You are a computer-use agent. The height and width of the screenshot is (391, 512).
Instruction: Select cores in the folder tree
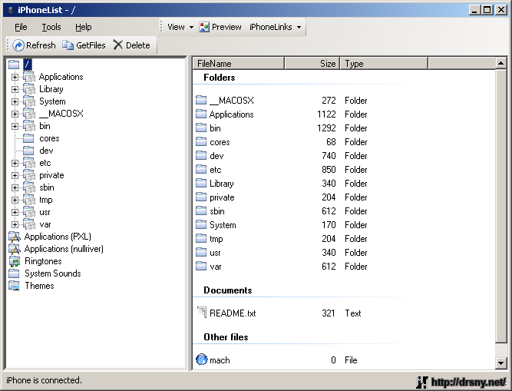click(x=49, y=138)
